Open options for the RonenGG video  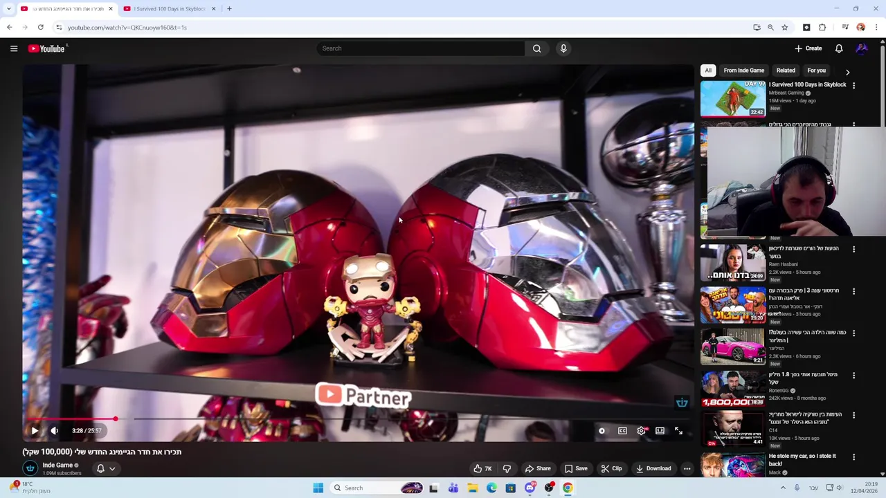tap(853, 376)
